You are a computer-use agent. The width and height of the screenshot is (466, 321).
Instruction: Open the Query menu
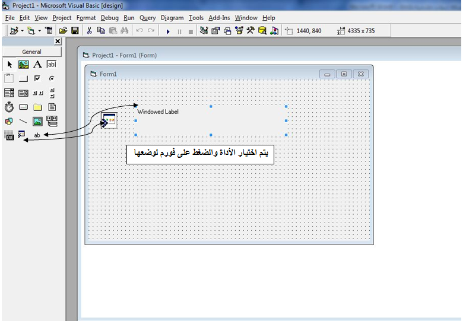point(148,18)
